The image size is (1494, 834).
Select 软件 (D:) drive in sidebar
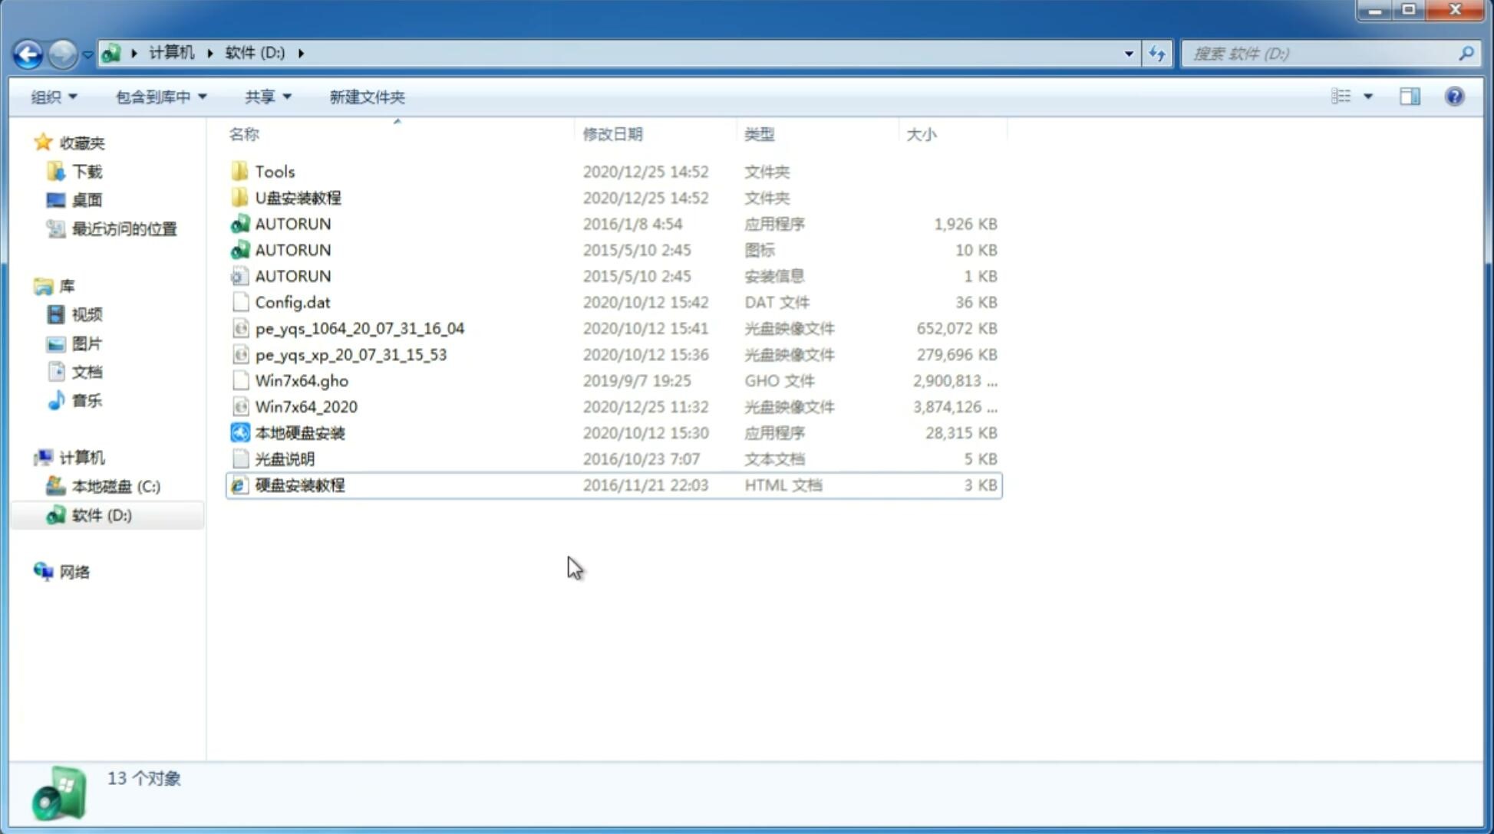pos(101,515)
